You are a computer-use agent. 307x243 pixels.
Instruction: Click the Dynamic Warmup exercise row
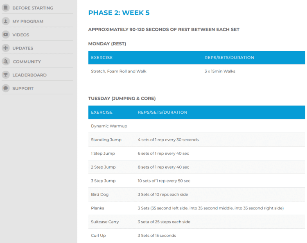click(109, 126)
